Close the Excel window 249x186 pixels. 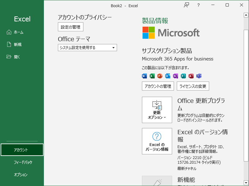[242, 5]
